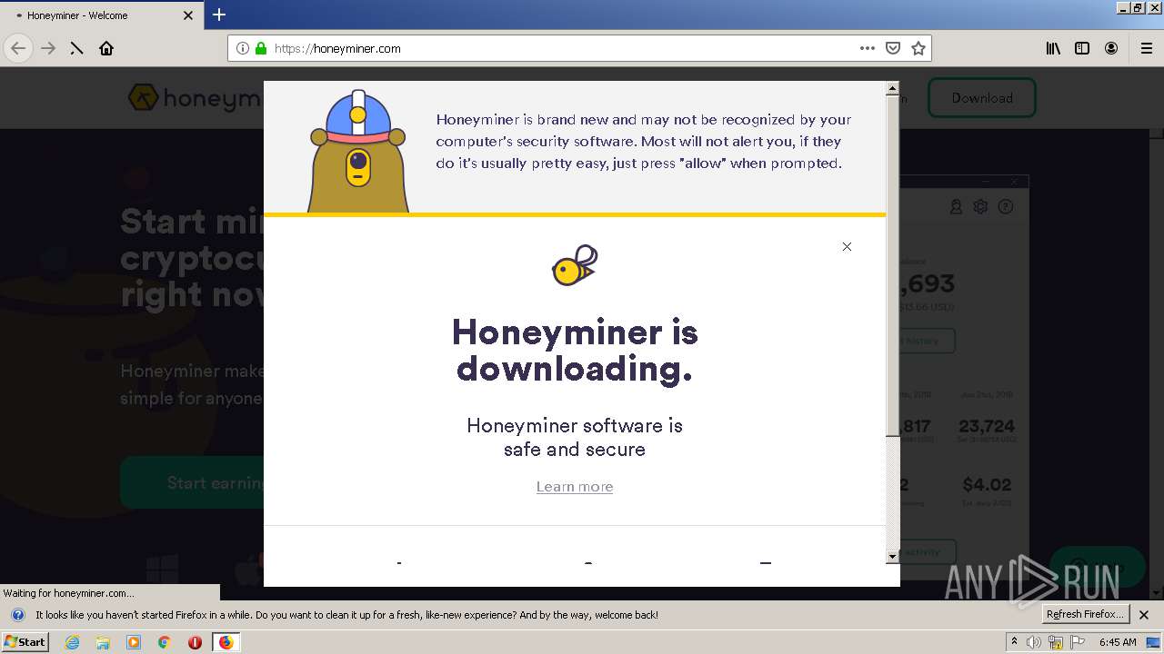Open the Firefox home page
Image resolution: width=1164 pixels, height=654 pixels.
click(x=106, y=48)
